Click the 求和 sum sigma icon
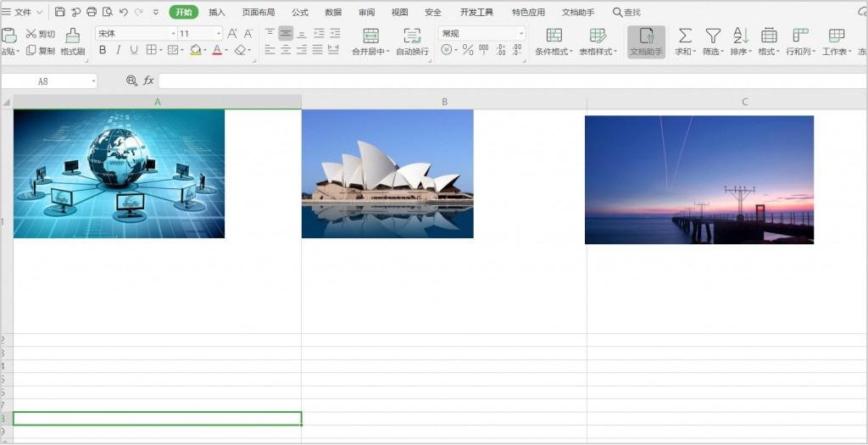 [x=685, y=36]
